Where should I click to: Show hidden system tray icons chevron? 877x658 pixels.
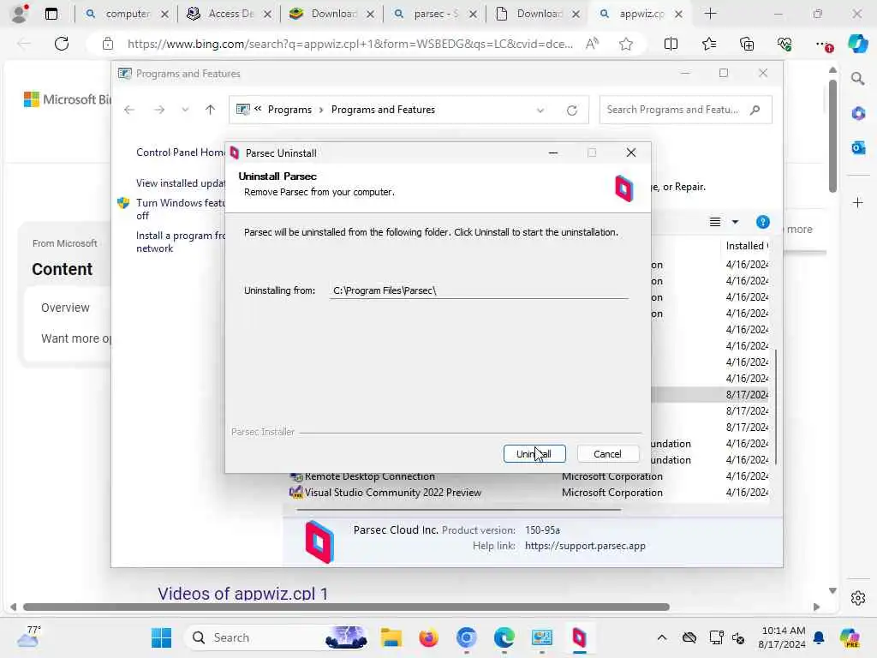662,637
